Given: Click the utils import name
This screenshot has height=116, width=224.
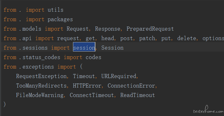Looking at the screenshot, I should pos(55,10).
